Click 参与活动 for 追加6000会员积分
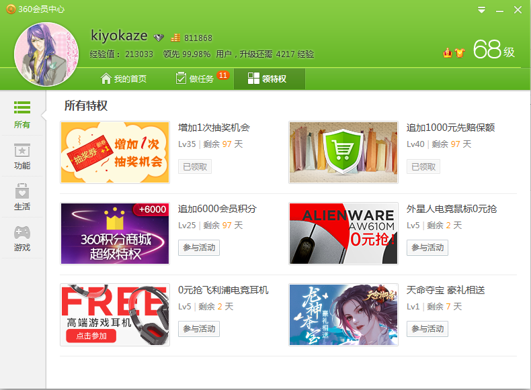Screen dimensions: 531x390 [199, 248]
